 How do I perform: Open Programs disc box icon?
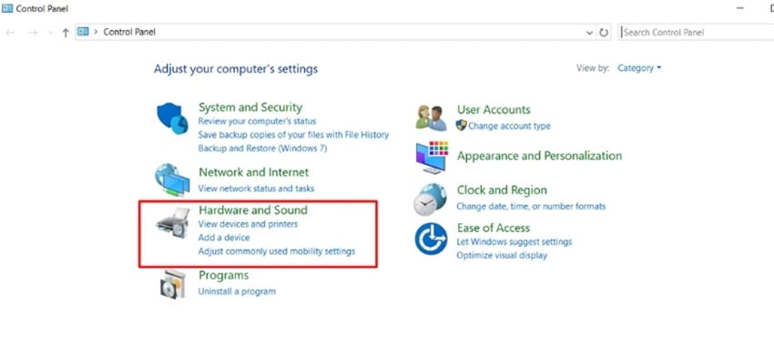pos(173,284)
